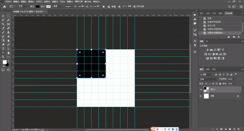
Task: Hide the 矩形 1 layer eye icon
Action: (x=201, y=89)
